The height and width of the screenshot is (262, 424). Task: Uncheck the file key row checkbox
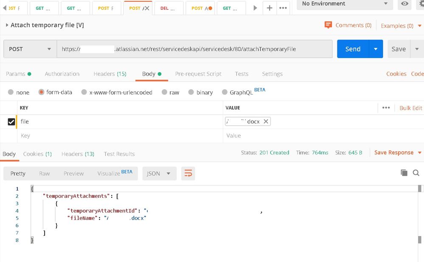pos(11,122)
